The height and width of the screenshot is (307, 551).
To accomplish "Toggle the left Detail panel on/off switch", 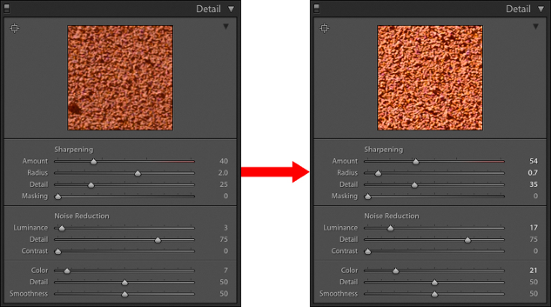I will point(6,8).
